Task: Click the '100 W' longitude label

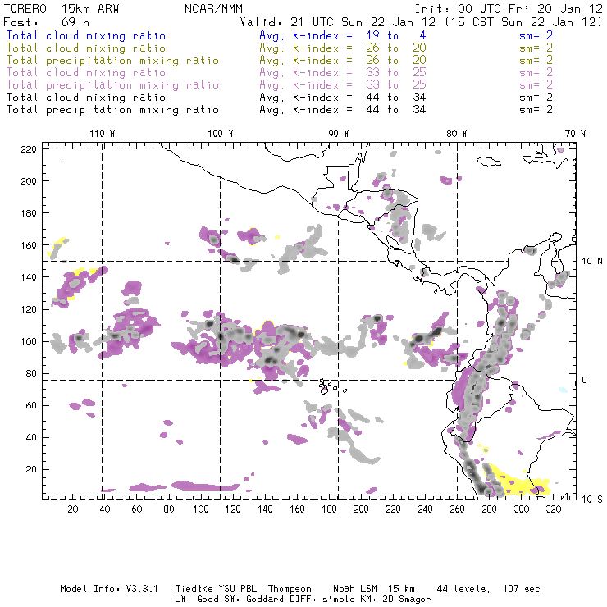Action: [x=221, y=134]
